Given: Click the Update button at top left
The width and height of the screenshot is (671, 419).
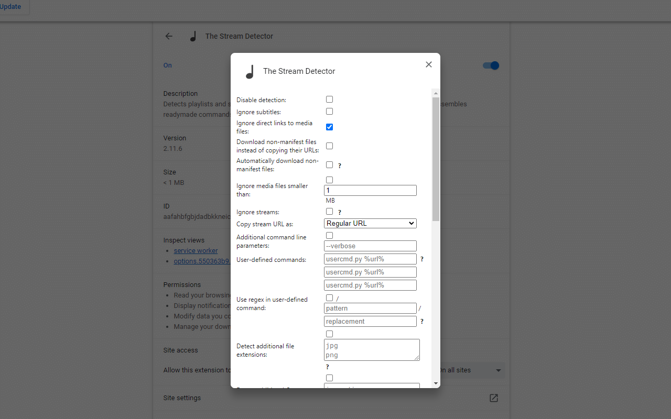Looking at the screenshot, I should 10,7.
